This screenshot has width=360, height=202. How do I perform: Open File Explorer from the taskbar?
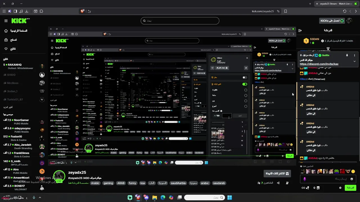154,198
